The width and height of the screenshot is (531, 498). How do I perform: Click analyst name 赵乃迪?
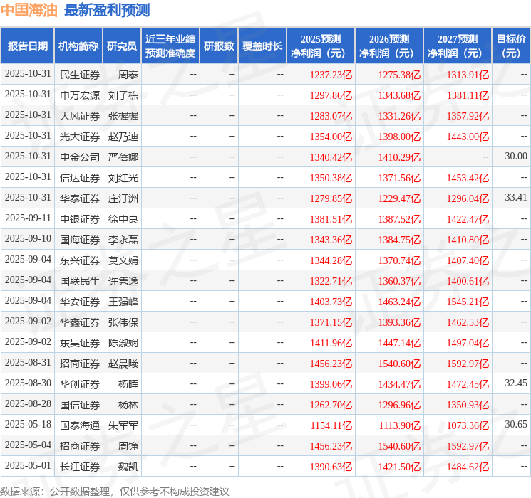[x=123, y=137]
